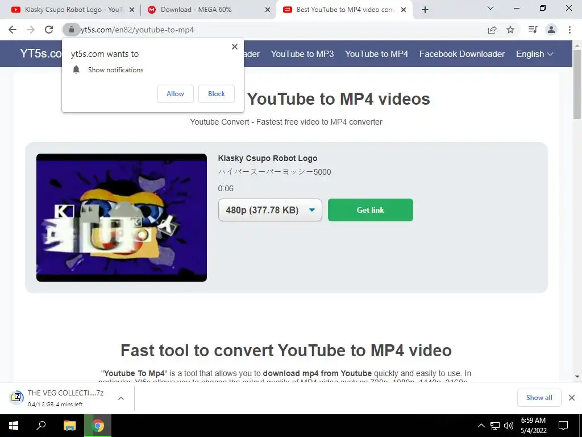Close the Klasky Csupo YouTube tab
The image size is (582, 437).
pyautogui.click(x=132, y=10)
